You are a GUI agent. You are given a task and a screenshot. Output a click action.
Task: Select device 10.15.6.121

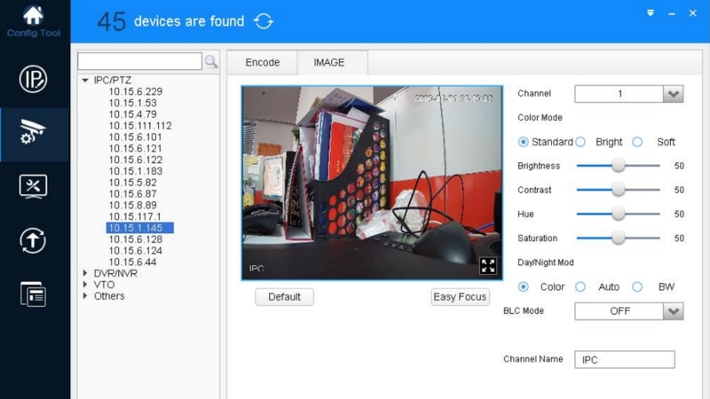click(136, 148)
